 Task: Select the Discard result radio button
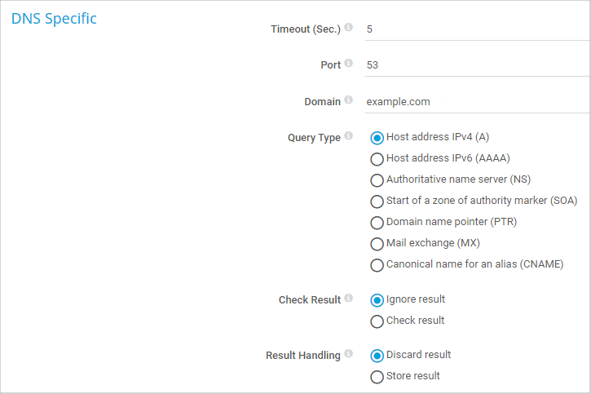tap(377, 356)
